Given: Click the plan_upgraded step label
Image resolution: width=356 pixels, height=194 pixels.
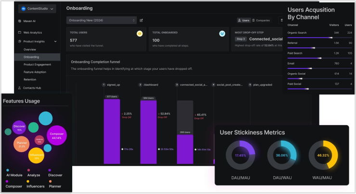Looking at the screenshot, I should tap(263, 85).
